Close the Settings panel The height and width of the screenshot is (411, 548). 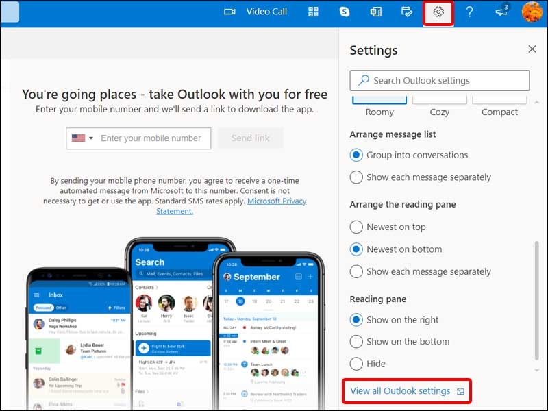point(532,49)
